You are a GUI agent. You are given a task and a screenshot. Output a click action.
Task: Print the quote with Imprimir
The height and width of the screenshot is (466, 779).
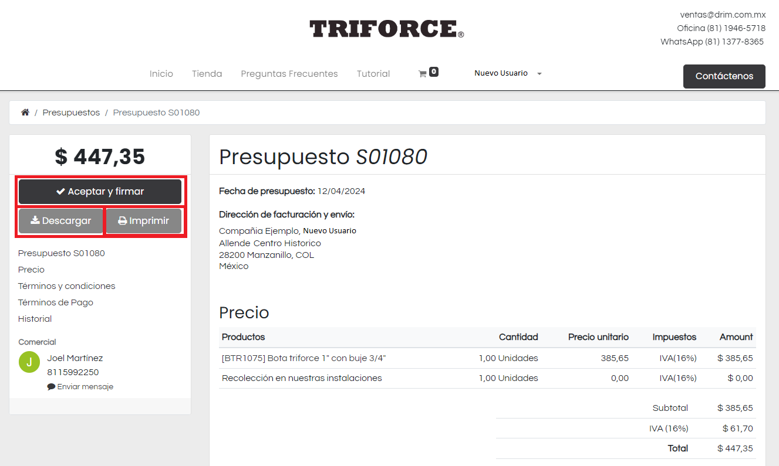tap(144, 221)
